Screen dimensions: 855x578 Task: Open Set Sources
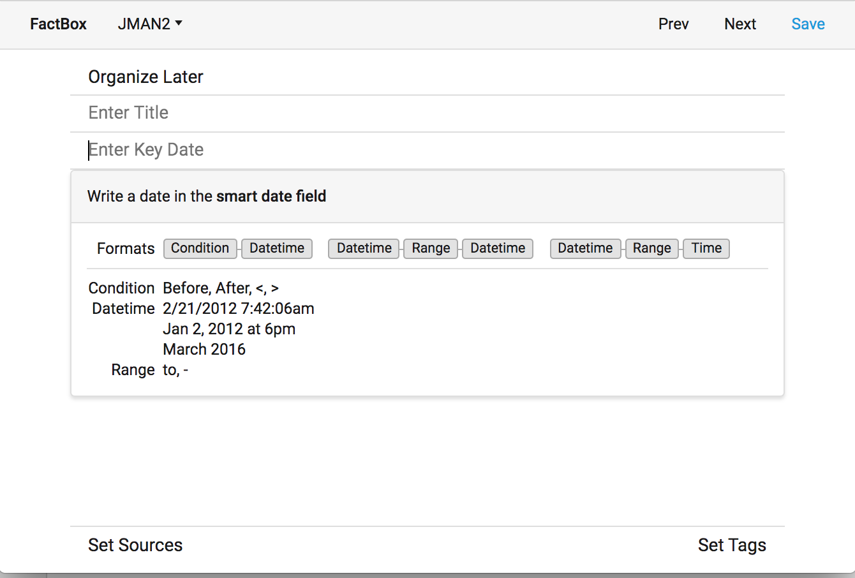click(x=135, y=545)
